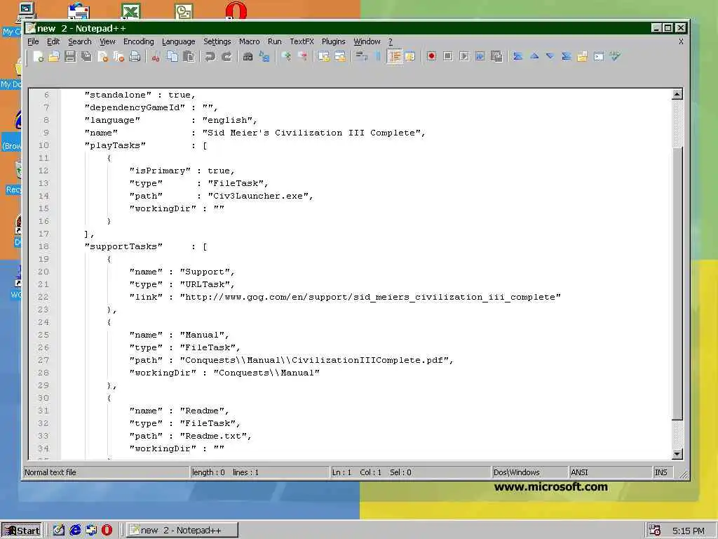The height and width of the screenshot is (539, 718).
Task: Click the Redo arrow icon
Action: [226, 56]
